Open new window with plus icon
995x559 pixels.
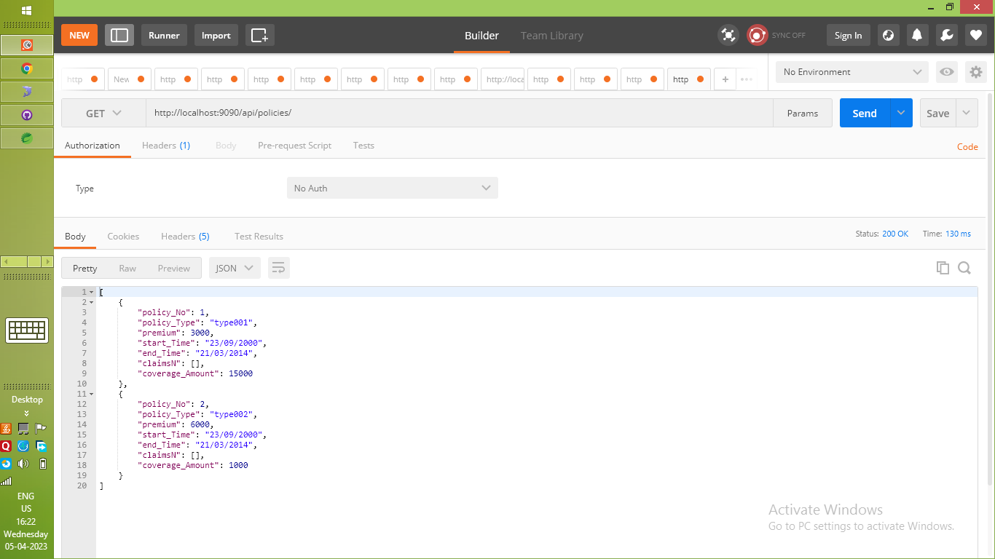260,35
